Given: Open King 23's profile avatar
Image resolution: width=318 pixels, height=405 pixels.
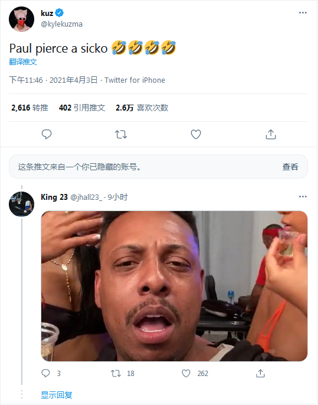Looking at the screenshot, I should click(x=21, y=204).
